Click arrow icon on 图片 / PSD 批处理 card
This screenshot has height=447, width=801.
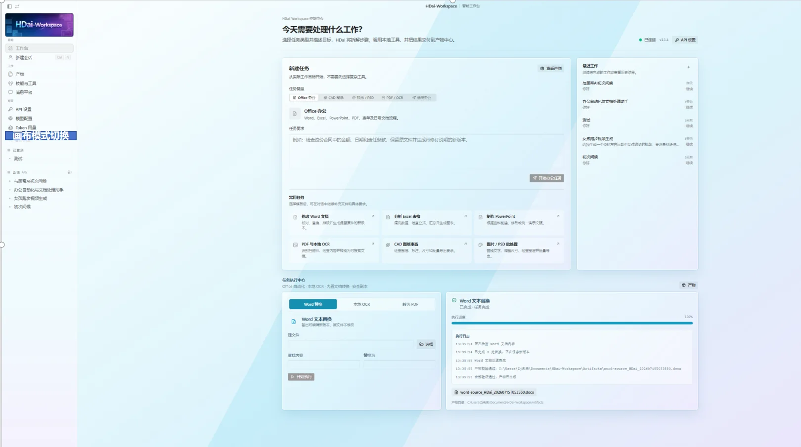tap(558, 244)
